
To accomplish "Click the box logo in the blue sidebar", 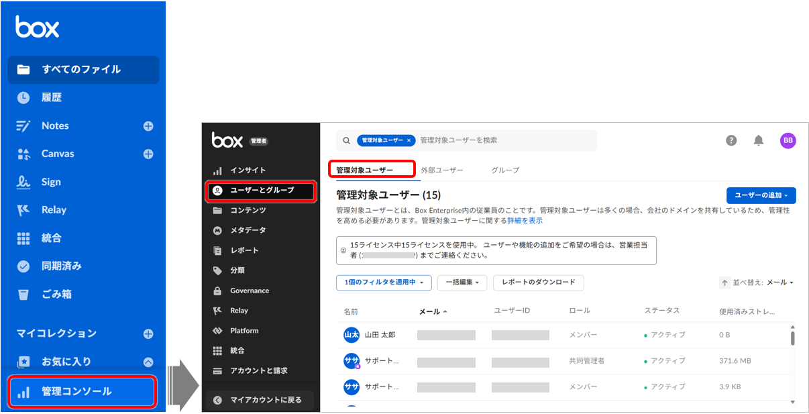I will [x=38, y=27].
